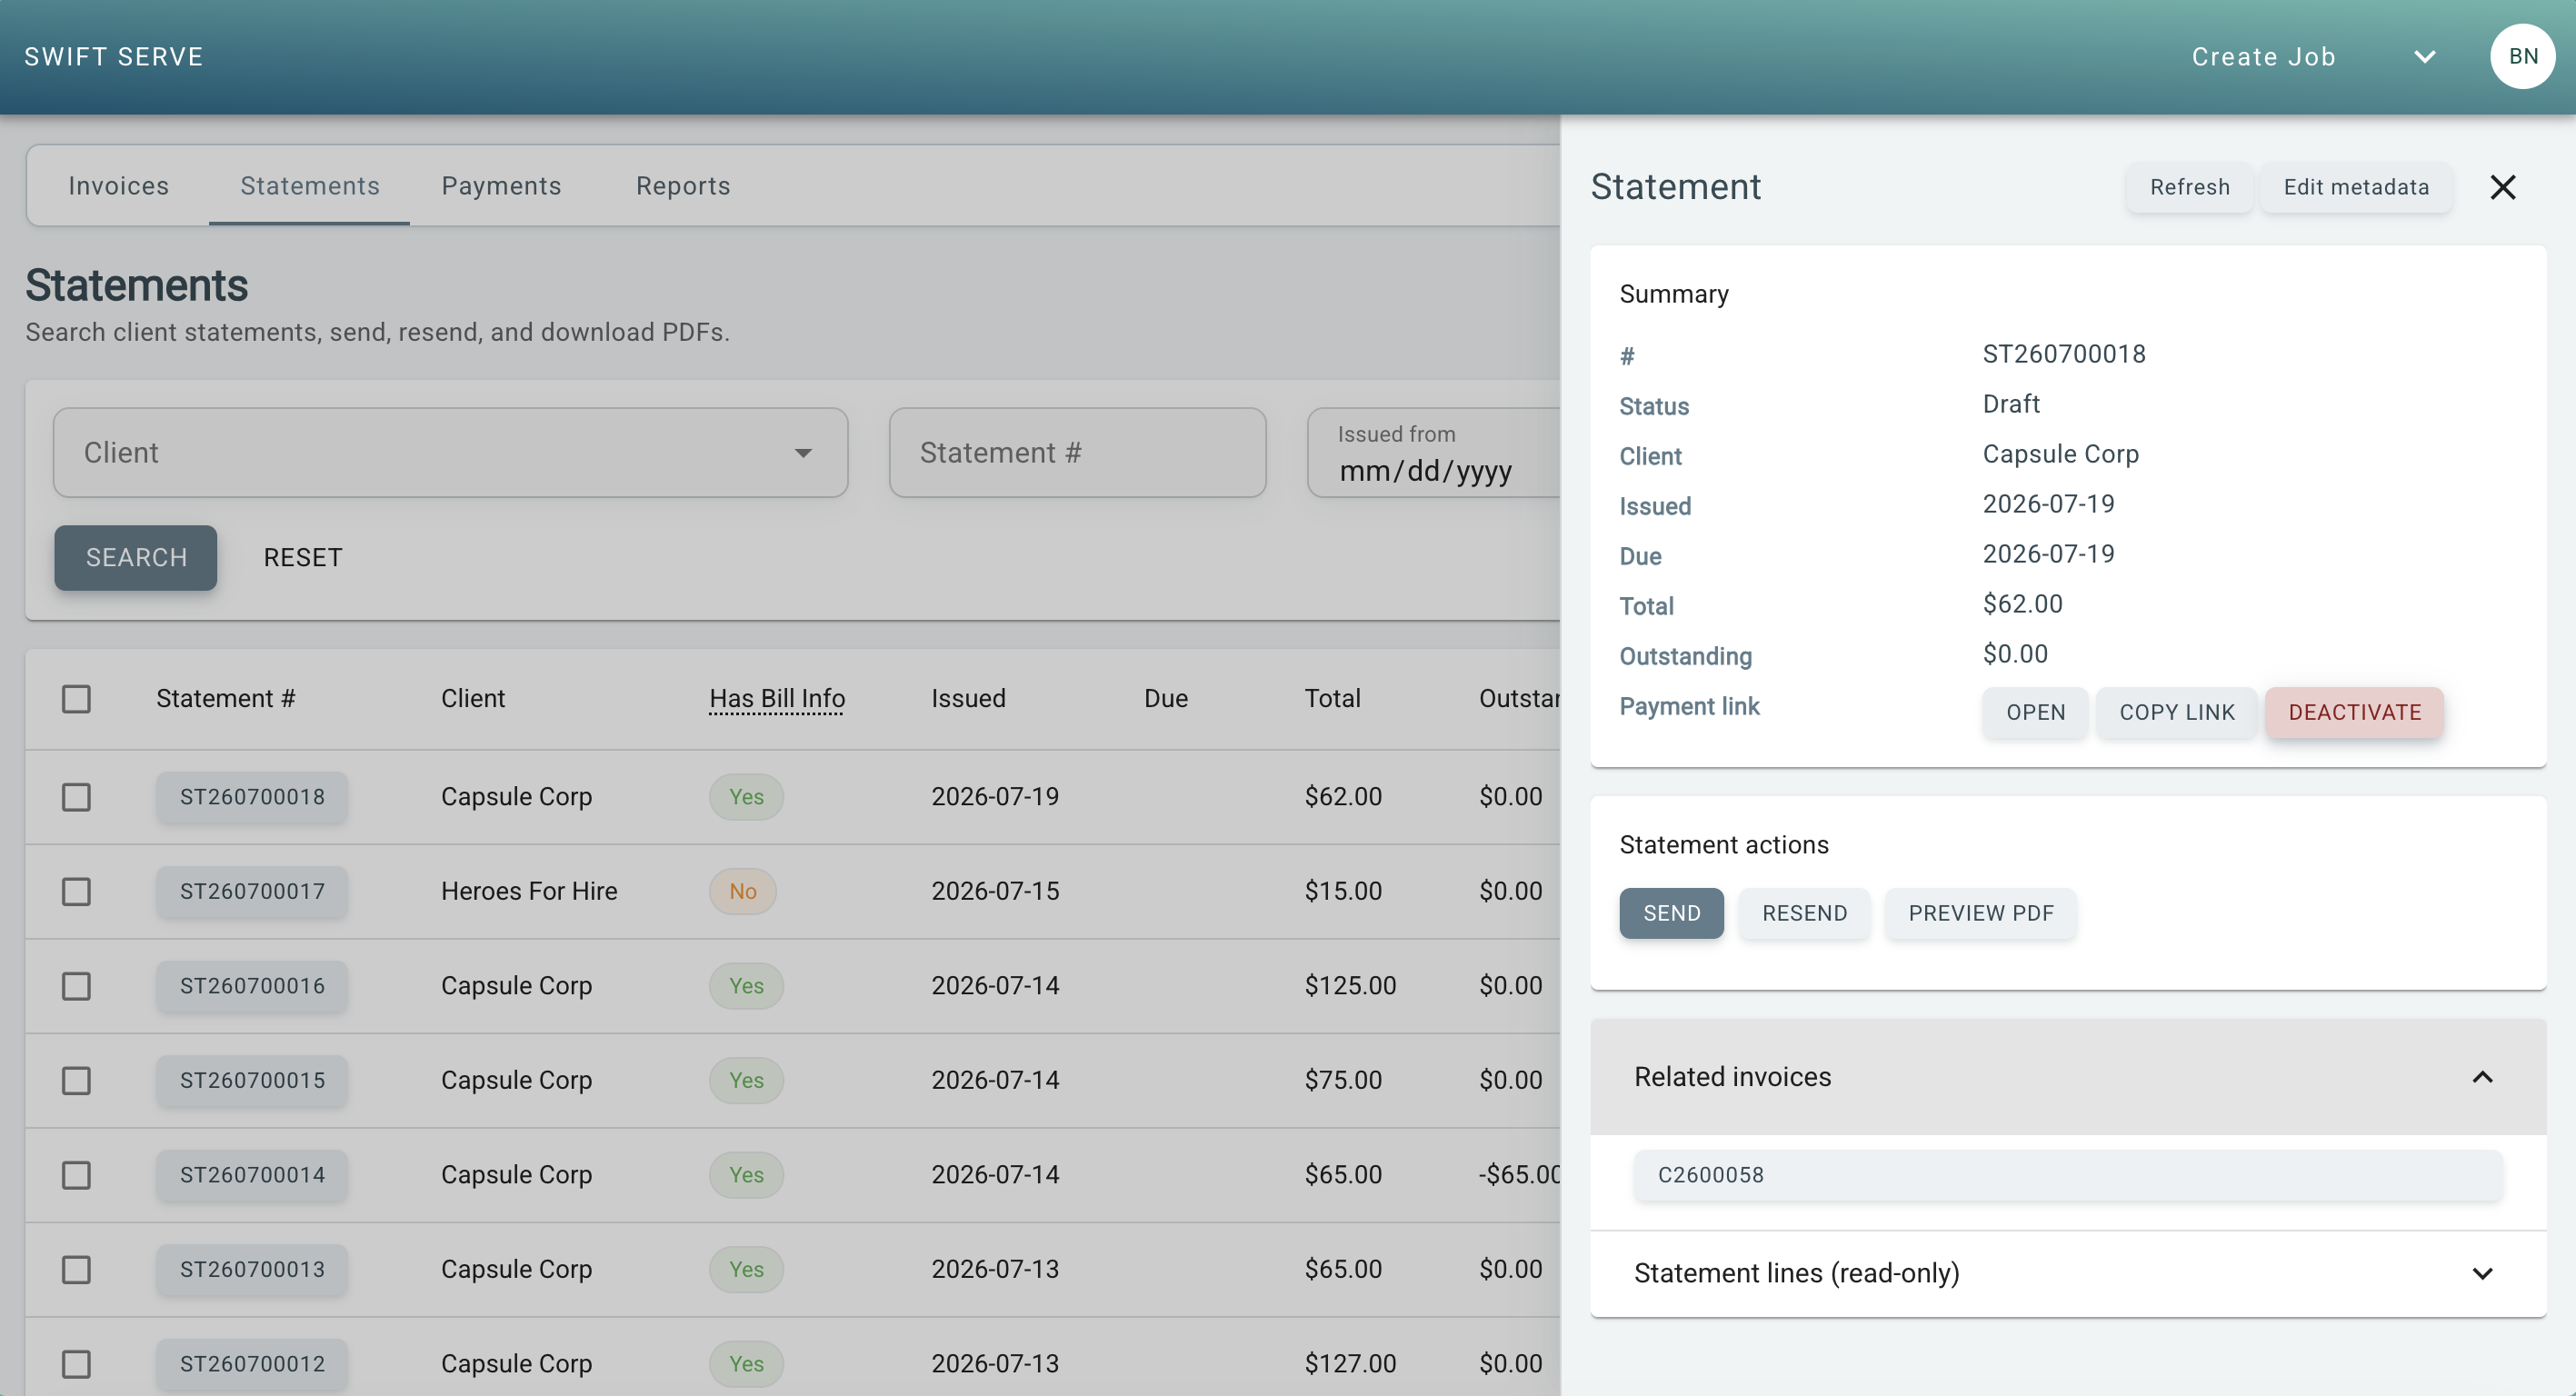Click the $125.00 total cell

coord(1350,986)
